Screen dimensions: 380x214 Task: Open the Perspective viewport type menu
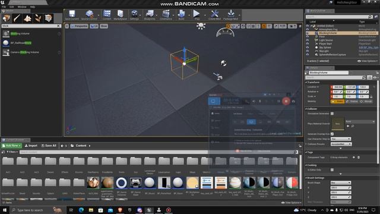point(79,26)
